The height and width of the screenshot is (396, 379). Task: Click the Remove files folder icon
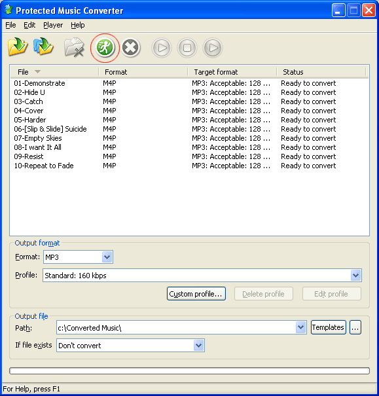pos(74,47)
